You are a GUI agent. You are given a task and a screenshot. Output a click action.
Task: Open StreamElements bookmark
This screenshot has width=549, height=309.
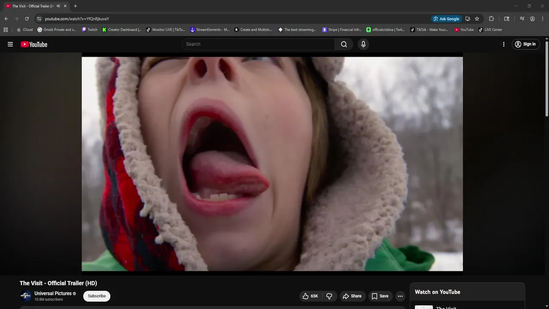pyautogui.click(x=210, y=30)
